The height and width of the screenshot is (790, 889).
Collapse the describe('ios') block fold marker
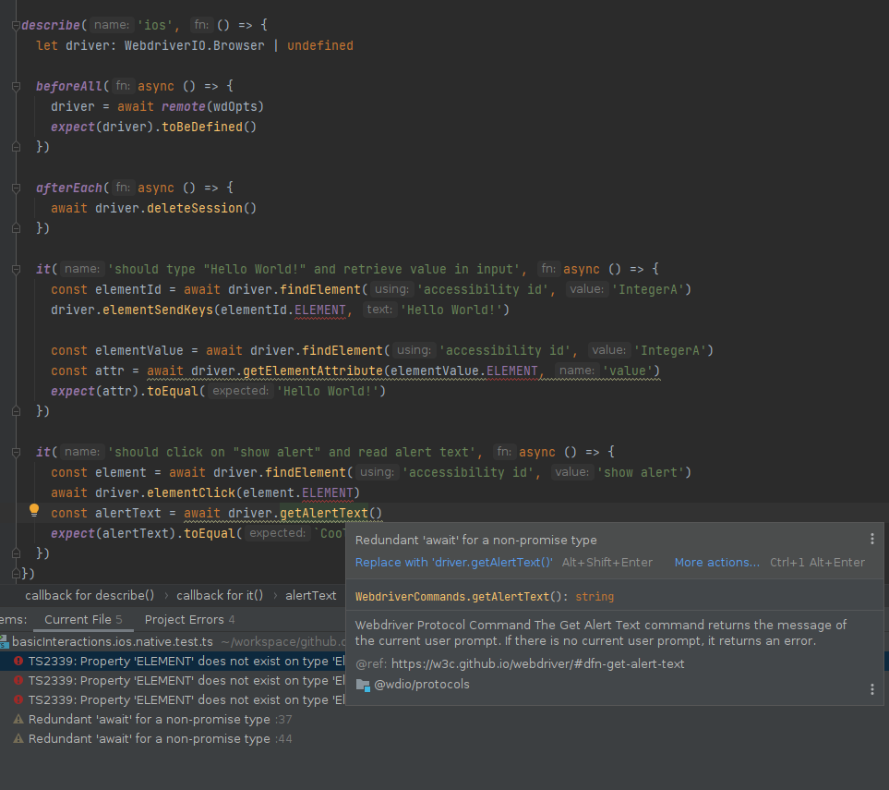click(x=16, y=26)
